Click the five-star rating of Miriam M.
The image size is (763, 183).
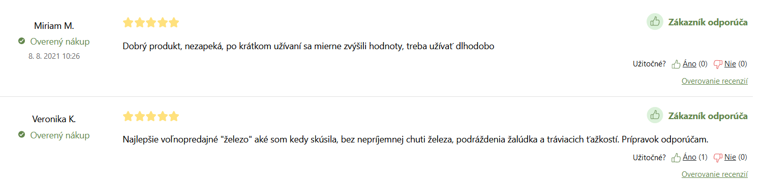click(x=151, y=22)
